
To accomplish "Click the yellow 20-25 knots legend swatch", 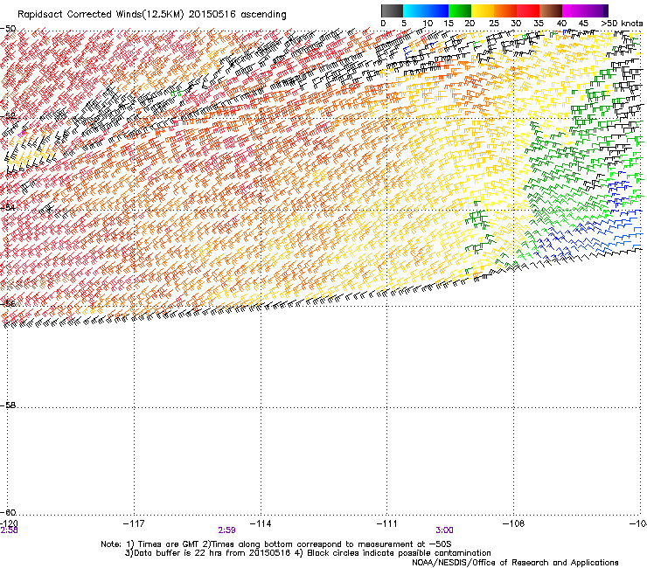I will click(483, 10).
